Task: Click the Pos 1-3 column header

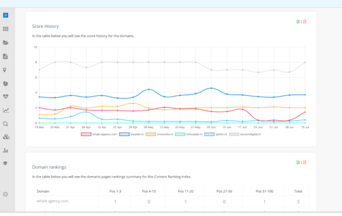Action: pos(115,191)
